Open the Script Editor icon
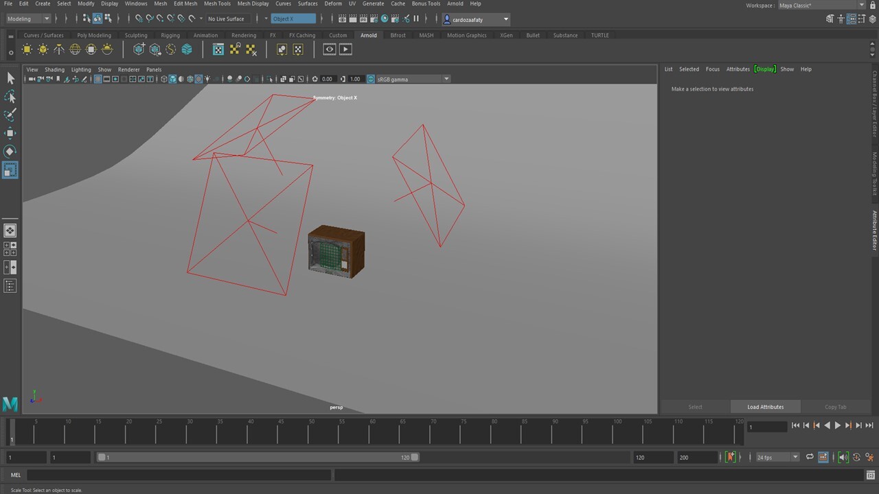Screen dimensions: 879x494 click(870, 475)
